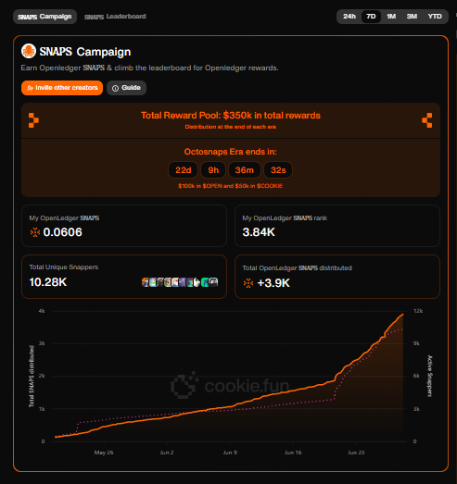Viewport: 457px width, 484px height.
Task: Click the $100k in $OPEN and $50k in $COOKIE text
Action: [x=231, y=186]
